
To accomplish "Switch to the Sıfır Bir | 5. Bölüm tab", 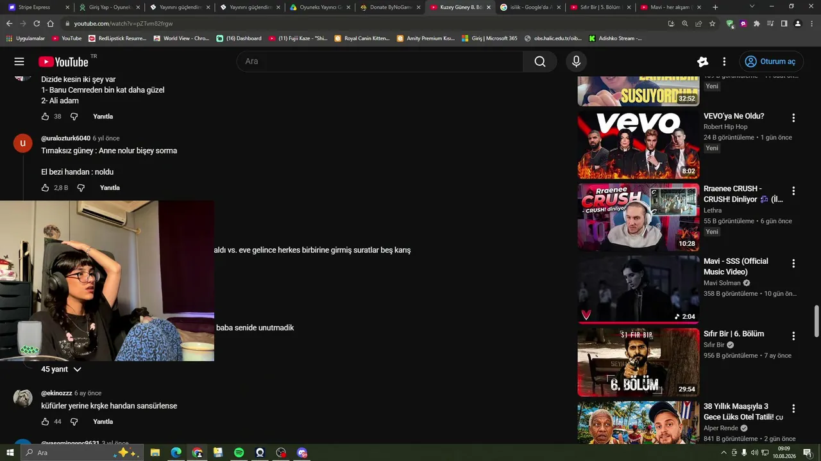I will click(x=600, y=7).
